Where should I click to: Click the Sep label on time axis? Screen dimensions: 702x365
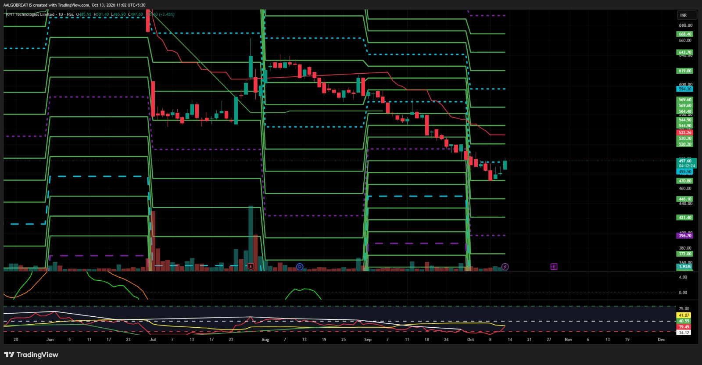[368, 339]
